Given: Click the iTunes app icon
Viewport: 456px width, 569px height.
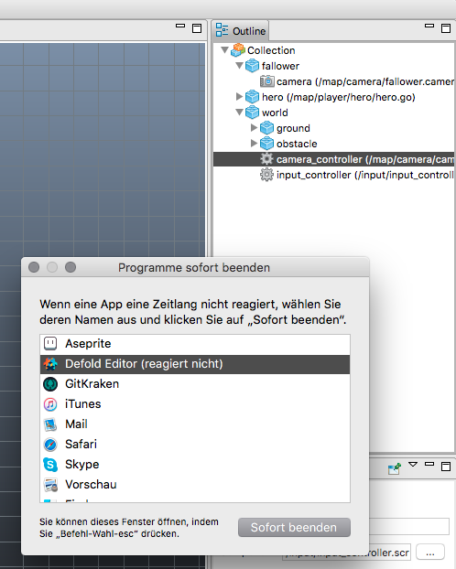Looking at the screenshot, I should 50,404.
